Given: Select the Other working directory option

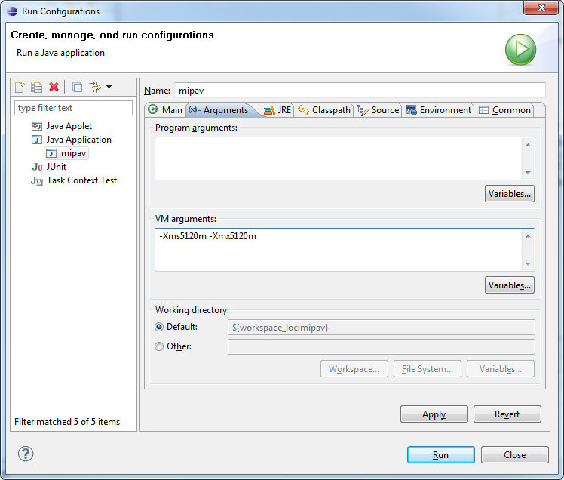Looking at the screenshot, I should coord(159,346).
